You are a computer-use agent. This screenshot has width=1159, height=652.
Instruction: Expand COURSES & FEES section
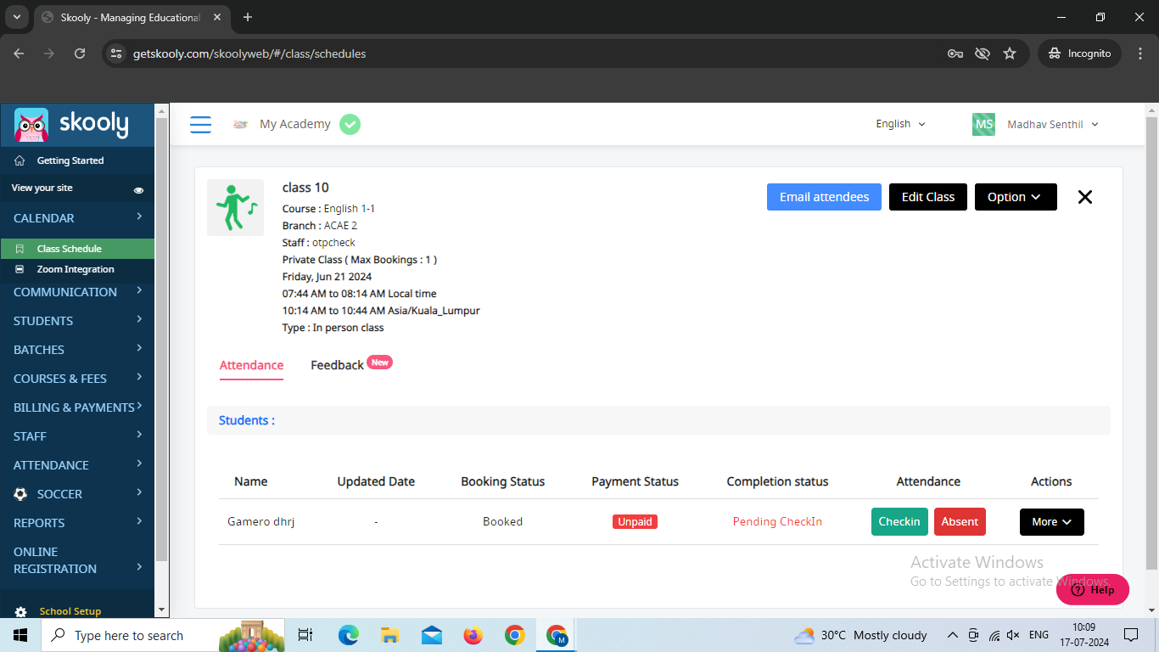point(77,379)
